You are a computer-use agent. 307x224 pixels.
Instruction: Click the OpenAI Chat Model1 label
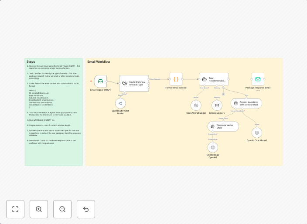click(x=257, y=140)
